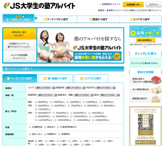This screenshot has height=146, width=163.
Task: Check 日給 9000円以上 checkbox
Action: pyautogui.click(x=101, y=106)
